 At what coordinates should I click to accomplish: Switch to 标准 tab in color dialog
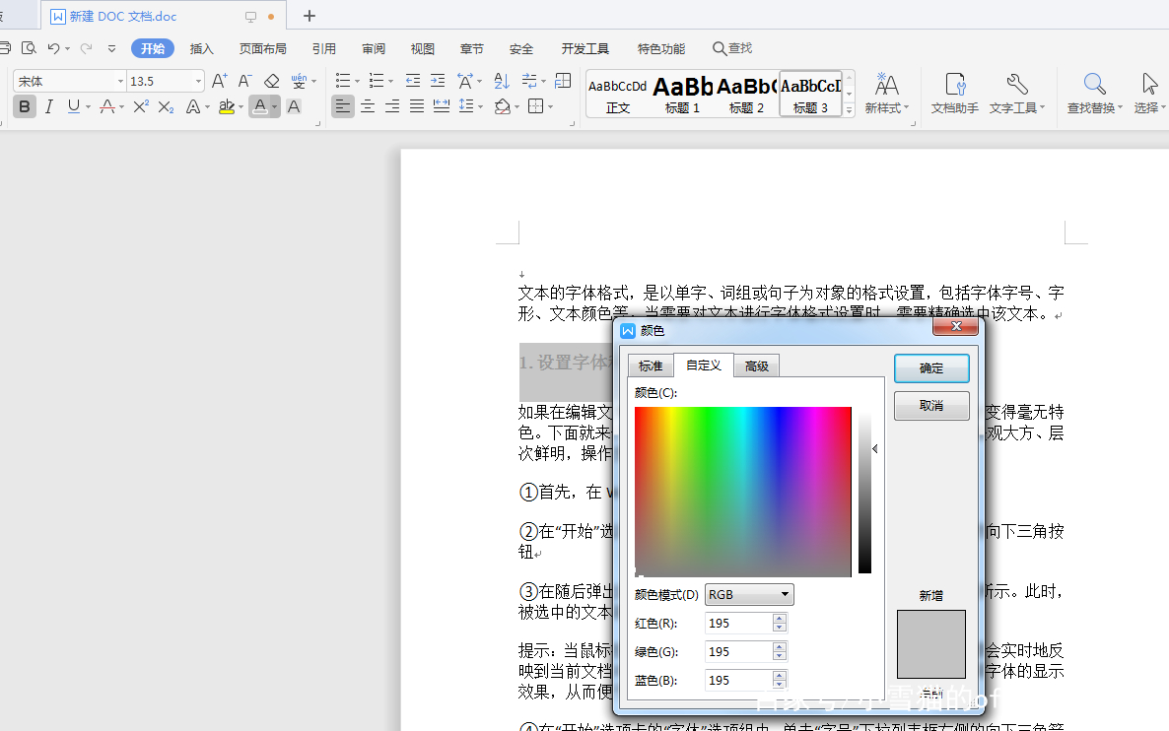click(651, 365)
